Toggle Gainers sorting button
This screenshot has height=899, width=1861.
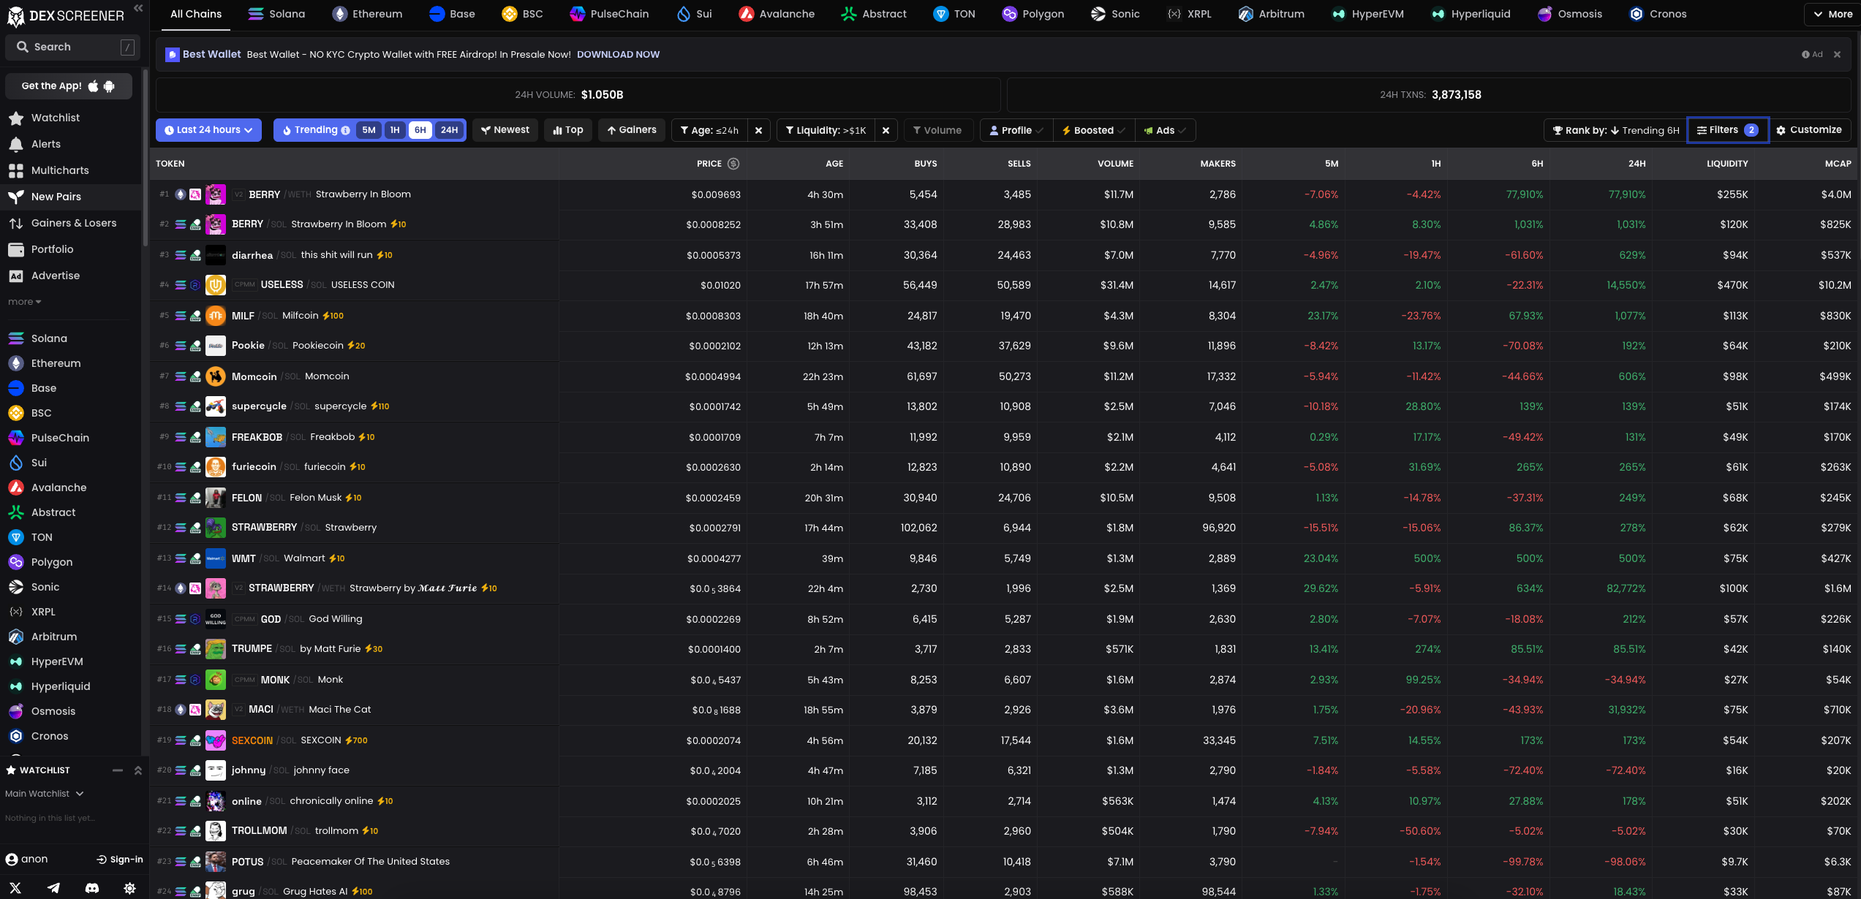click(632, 130)
